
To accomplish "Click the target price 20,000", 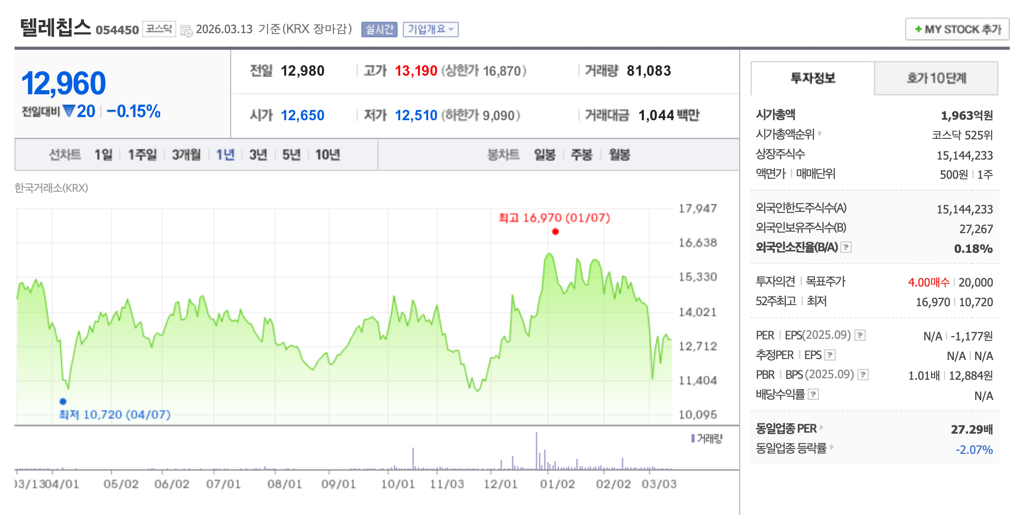I will point(976,282).
